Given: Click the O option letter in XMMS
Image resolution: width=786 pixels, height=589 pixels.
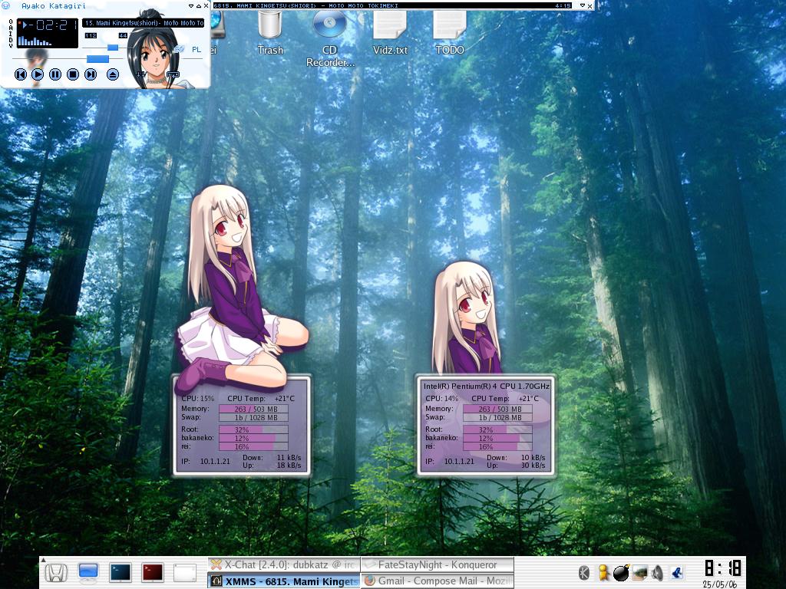Looking at the screenshot, I should click(x=11, y=21).
